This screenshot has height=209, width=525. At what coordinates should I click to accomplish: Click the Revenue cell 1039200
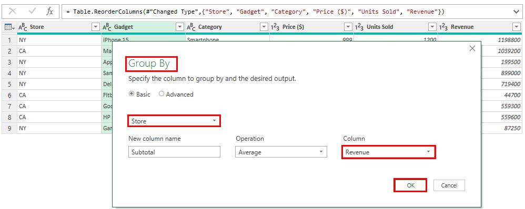(501, 51)
